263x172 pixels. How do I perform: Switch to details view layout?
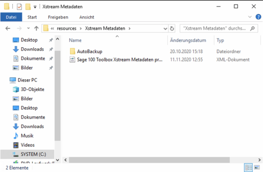click(x=248, y=167)
